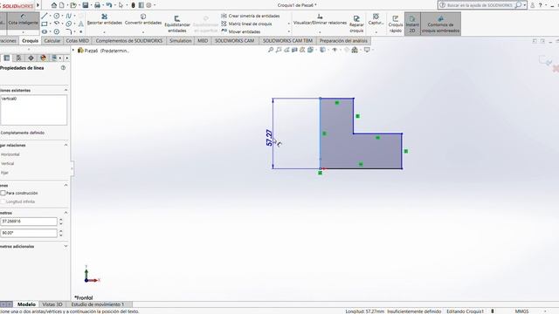Click Crear simetría de entidades
The width and height of the screenshot is (559, 314).
pos(251,16)
